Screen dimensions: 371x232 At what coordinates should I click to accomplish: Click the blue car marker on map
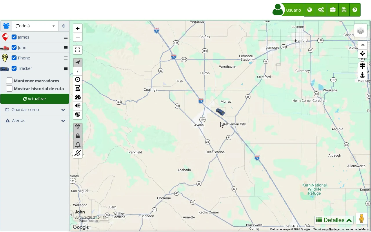click(220, 112)
